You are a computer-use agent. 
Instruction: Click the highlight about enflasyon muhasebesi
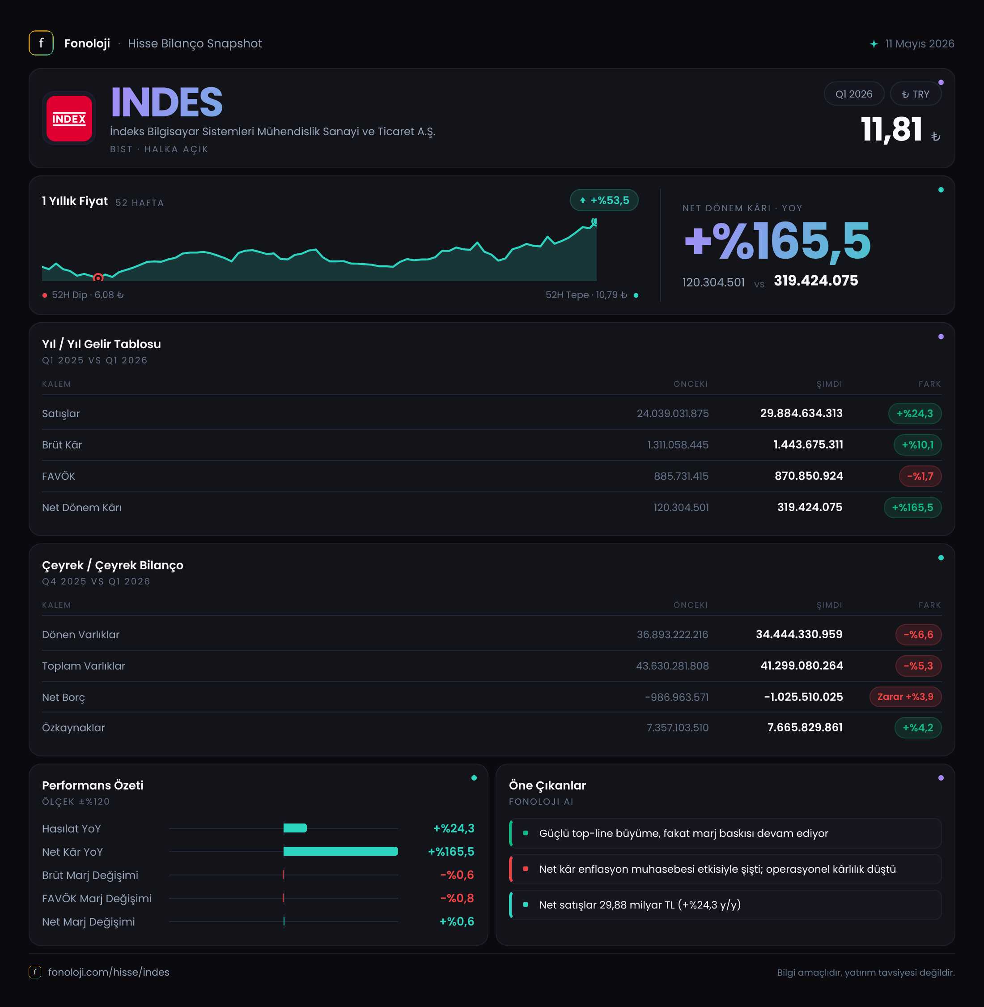click(x=725, y=869)
